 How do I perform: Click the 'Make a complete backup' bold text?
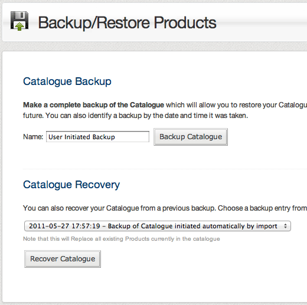[x=93, y=105]
